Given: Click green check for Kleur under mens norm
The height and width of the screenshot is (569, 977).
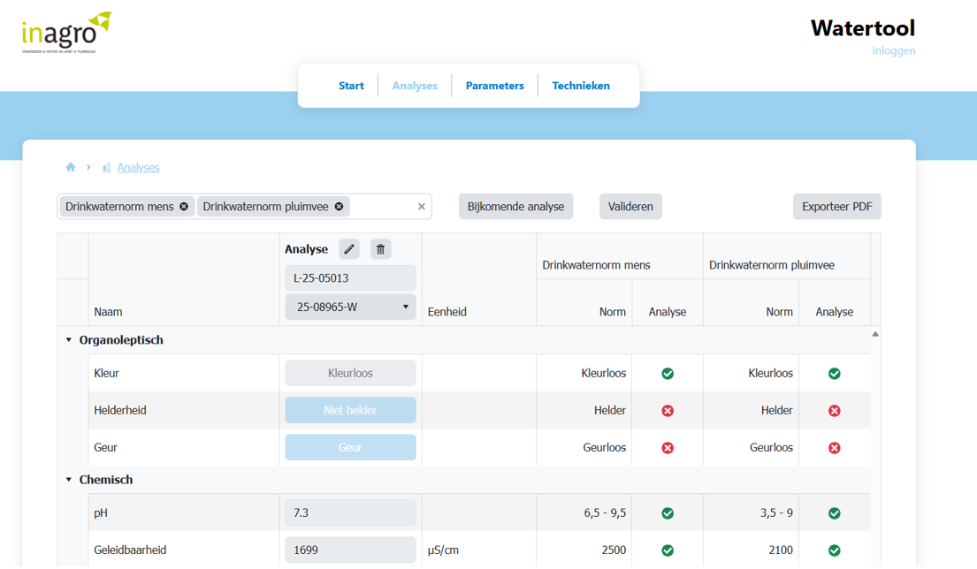Looking at the screenshot, I should click(668, 374).
